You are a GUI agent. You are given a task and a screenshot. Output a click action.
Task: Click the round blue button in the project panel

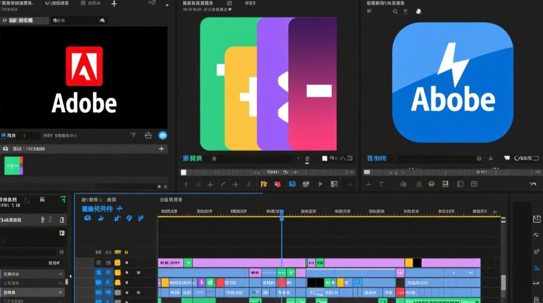click(x=163, y=135)
